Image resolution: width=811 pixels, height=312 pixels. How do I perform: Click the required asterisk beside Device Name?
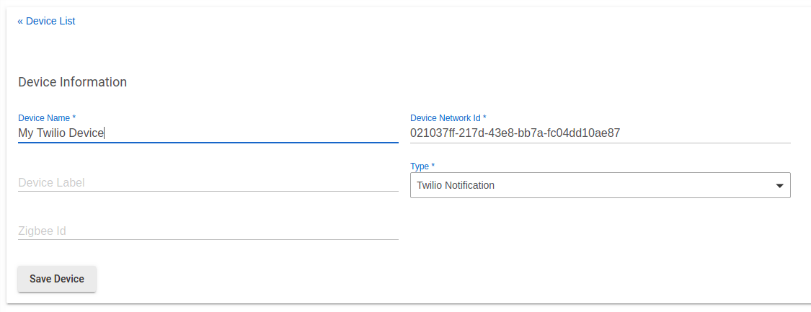(x=74, y=117)
